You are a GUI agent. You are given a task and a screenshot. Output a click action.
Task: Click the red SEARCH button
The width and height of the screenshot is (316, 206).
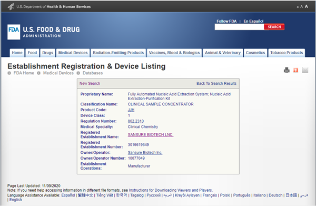click(274, 27)
